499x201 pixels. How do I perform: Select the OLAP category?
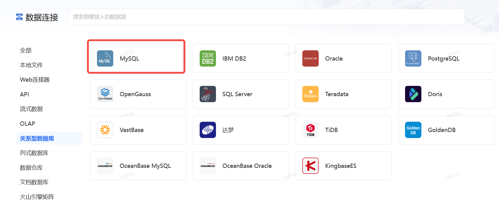coord(27,124)
